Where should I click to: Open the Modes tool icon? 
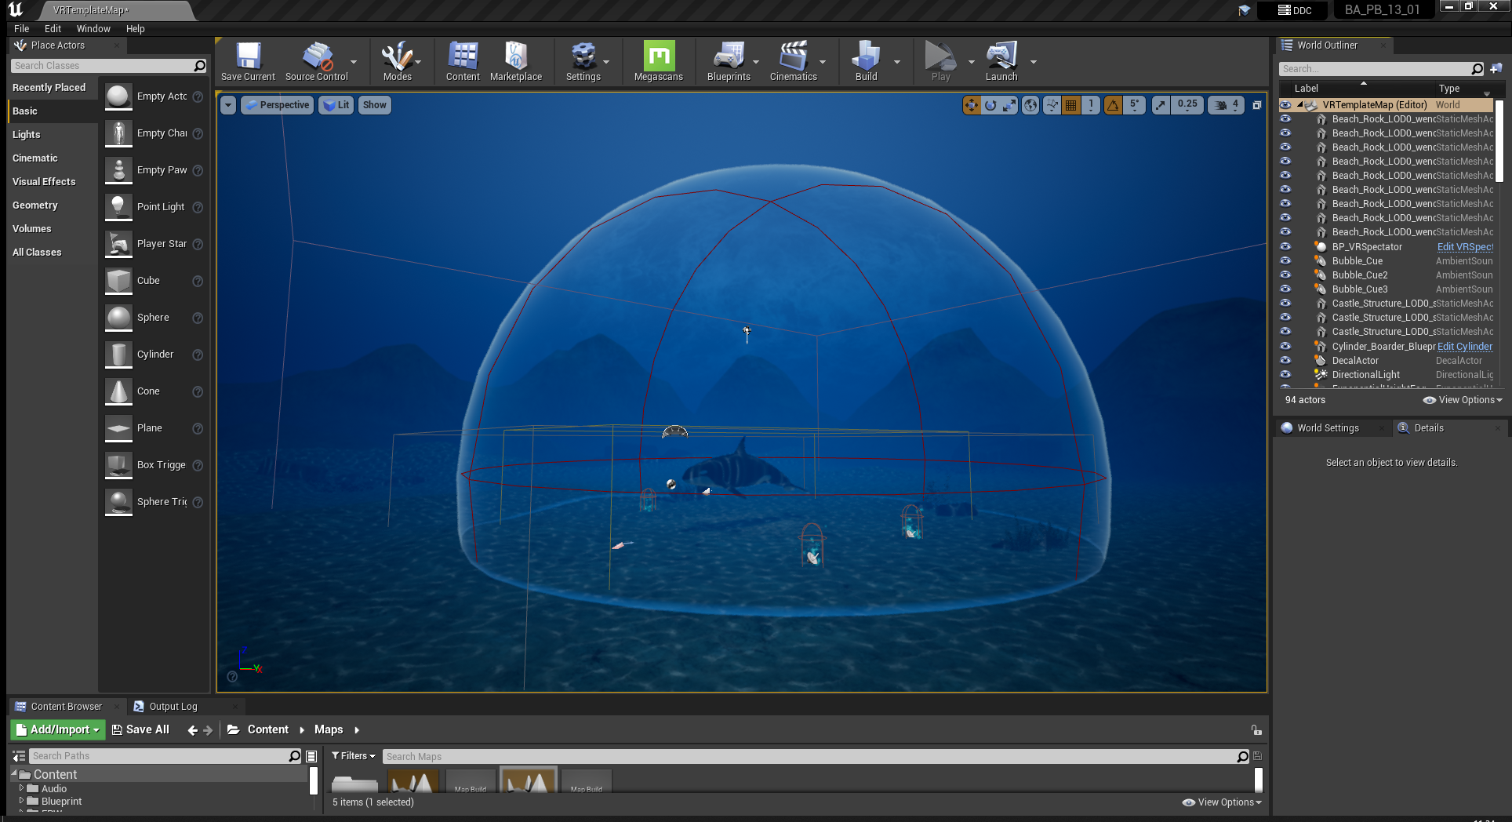[397, 61]
